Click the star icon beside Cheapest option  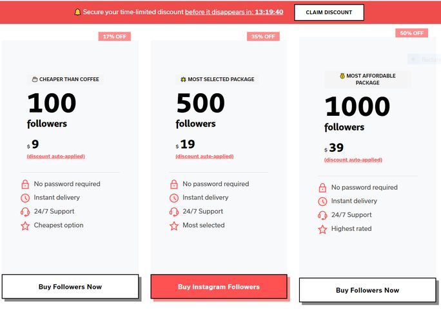tap(25, 226)
